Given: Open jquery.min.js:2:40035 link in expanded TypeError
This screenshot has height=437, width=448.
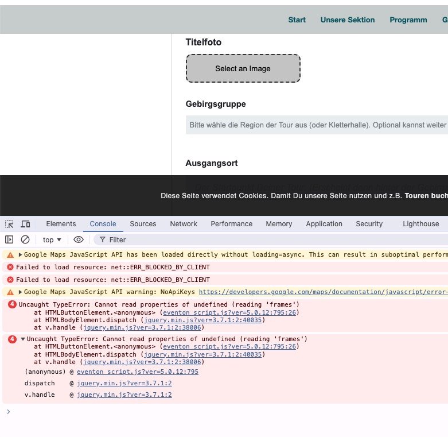Looking at the screenshot, I should [x=203, y=355].
